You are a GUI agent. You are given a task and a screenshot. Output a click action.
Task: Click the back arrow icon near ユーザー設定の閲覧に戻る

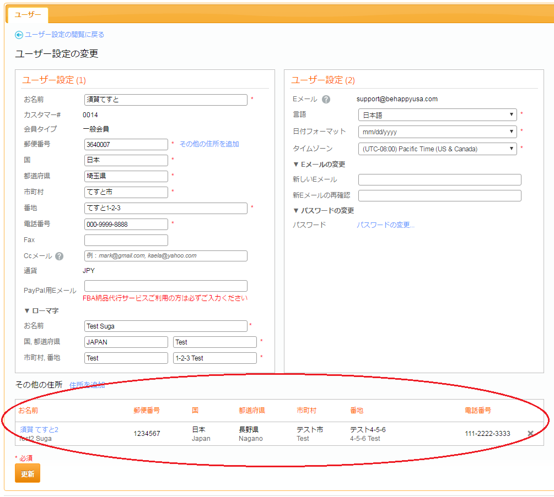tap(19, 35)
